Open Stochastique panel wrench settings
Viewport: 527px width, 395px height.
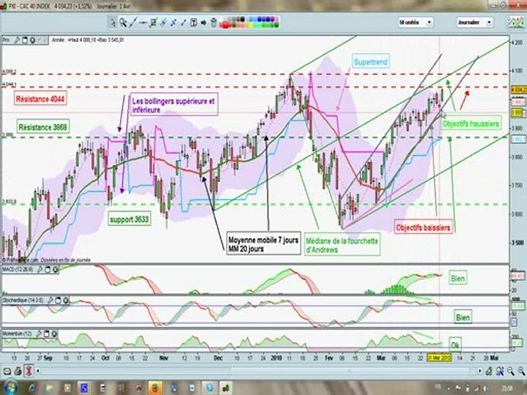pos(51,300)
